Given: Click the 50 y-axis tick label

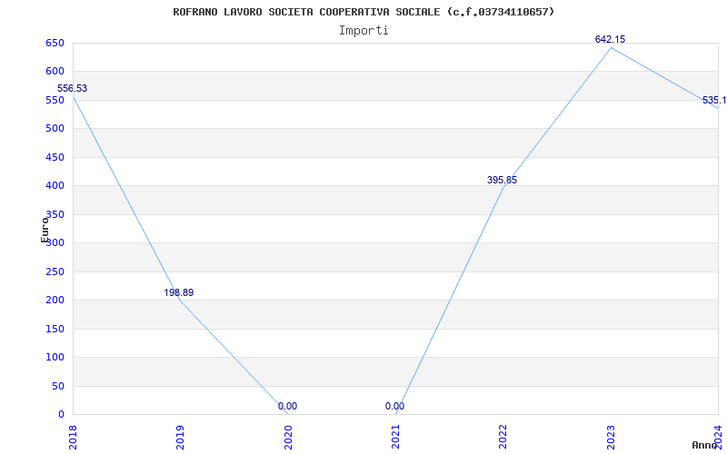Looking at the screenshot, I should (x=57, y=386).
